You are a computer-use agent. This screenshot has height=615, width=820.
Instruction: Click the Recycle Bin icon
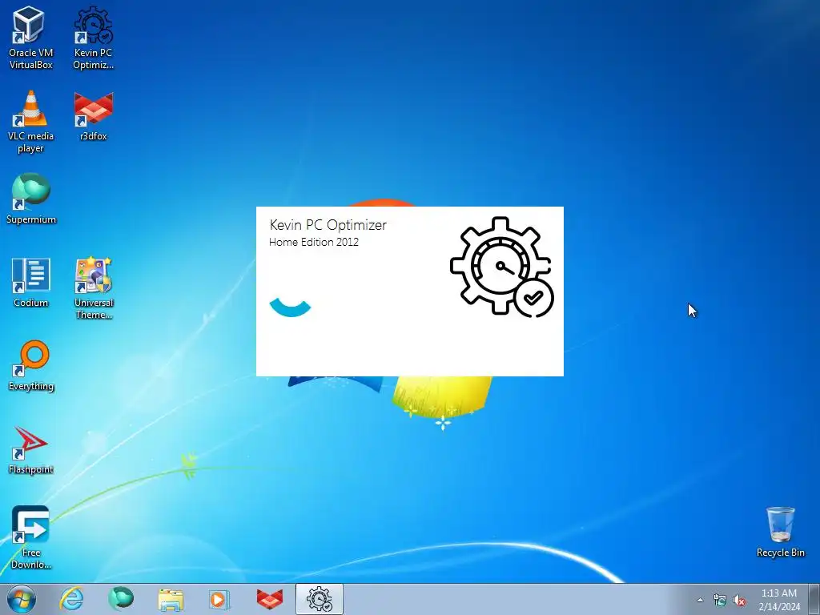780,532
